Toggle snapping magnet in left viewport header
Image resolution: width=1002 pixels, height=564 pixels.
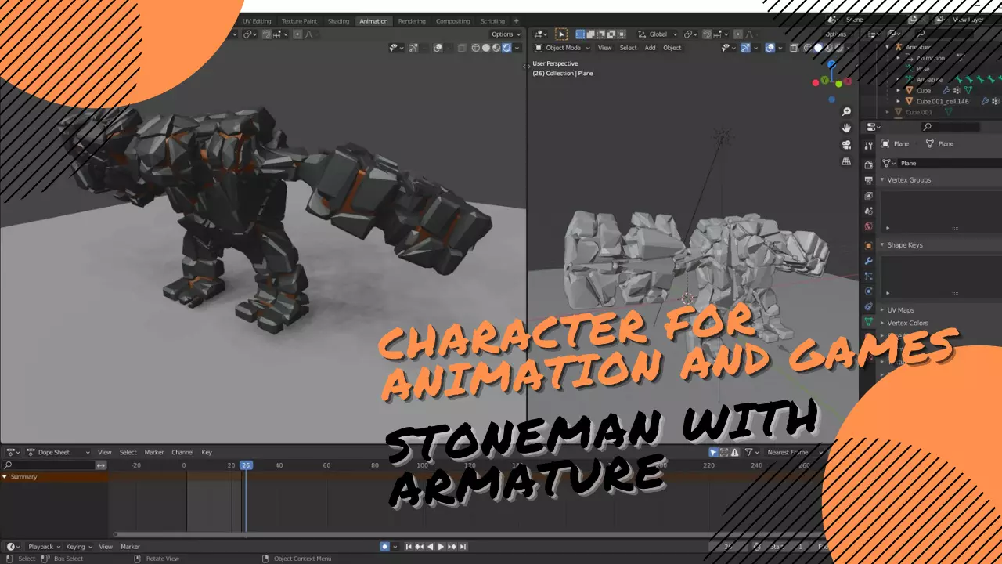[266, 34]
